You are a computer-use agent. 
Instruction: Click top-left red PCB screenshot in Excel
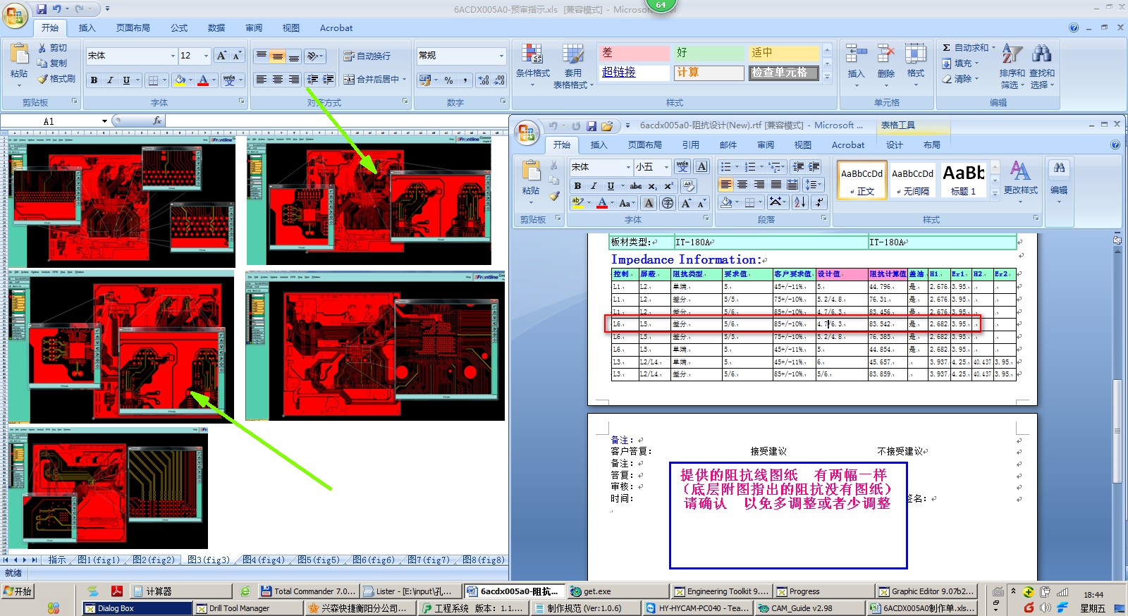click(x=121, y=200)
